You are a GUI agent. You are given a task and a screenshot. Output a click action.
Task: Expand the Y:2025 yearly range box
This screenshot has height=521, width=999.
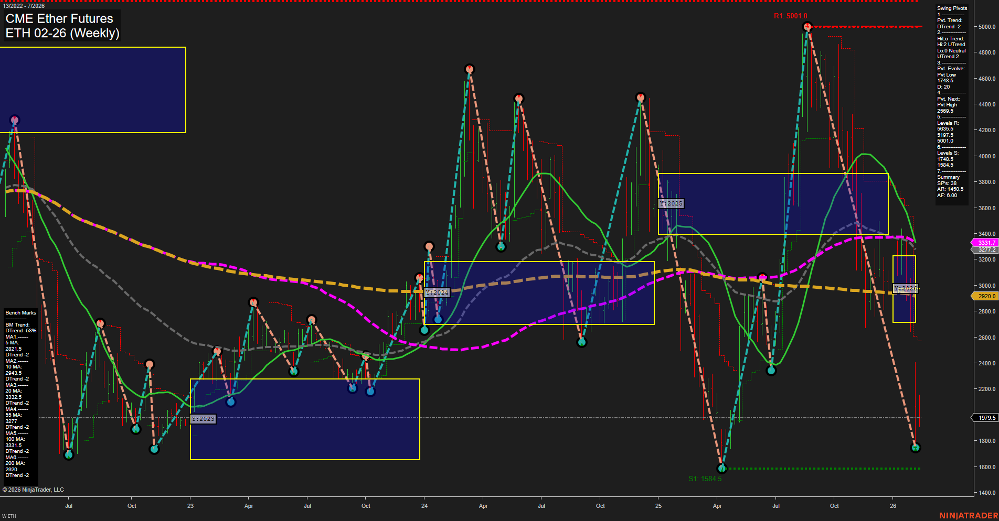click(x=671, y=203)
